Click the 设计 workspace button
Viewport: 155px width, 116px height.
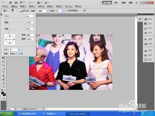tap(116, 3)
